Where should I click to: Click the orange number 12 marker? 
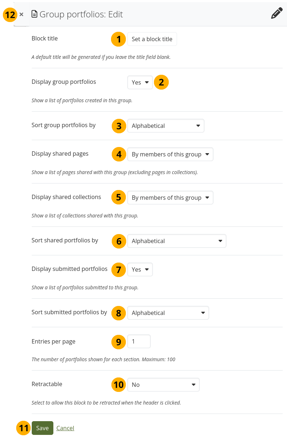click(10, 15)
